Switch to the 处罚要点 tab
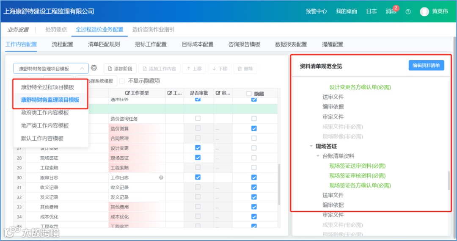The height and width of the screenshot is (241, 457). point(56,30)
